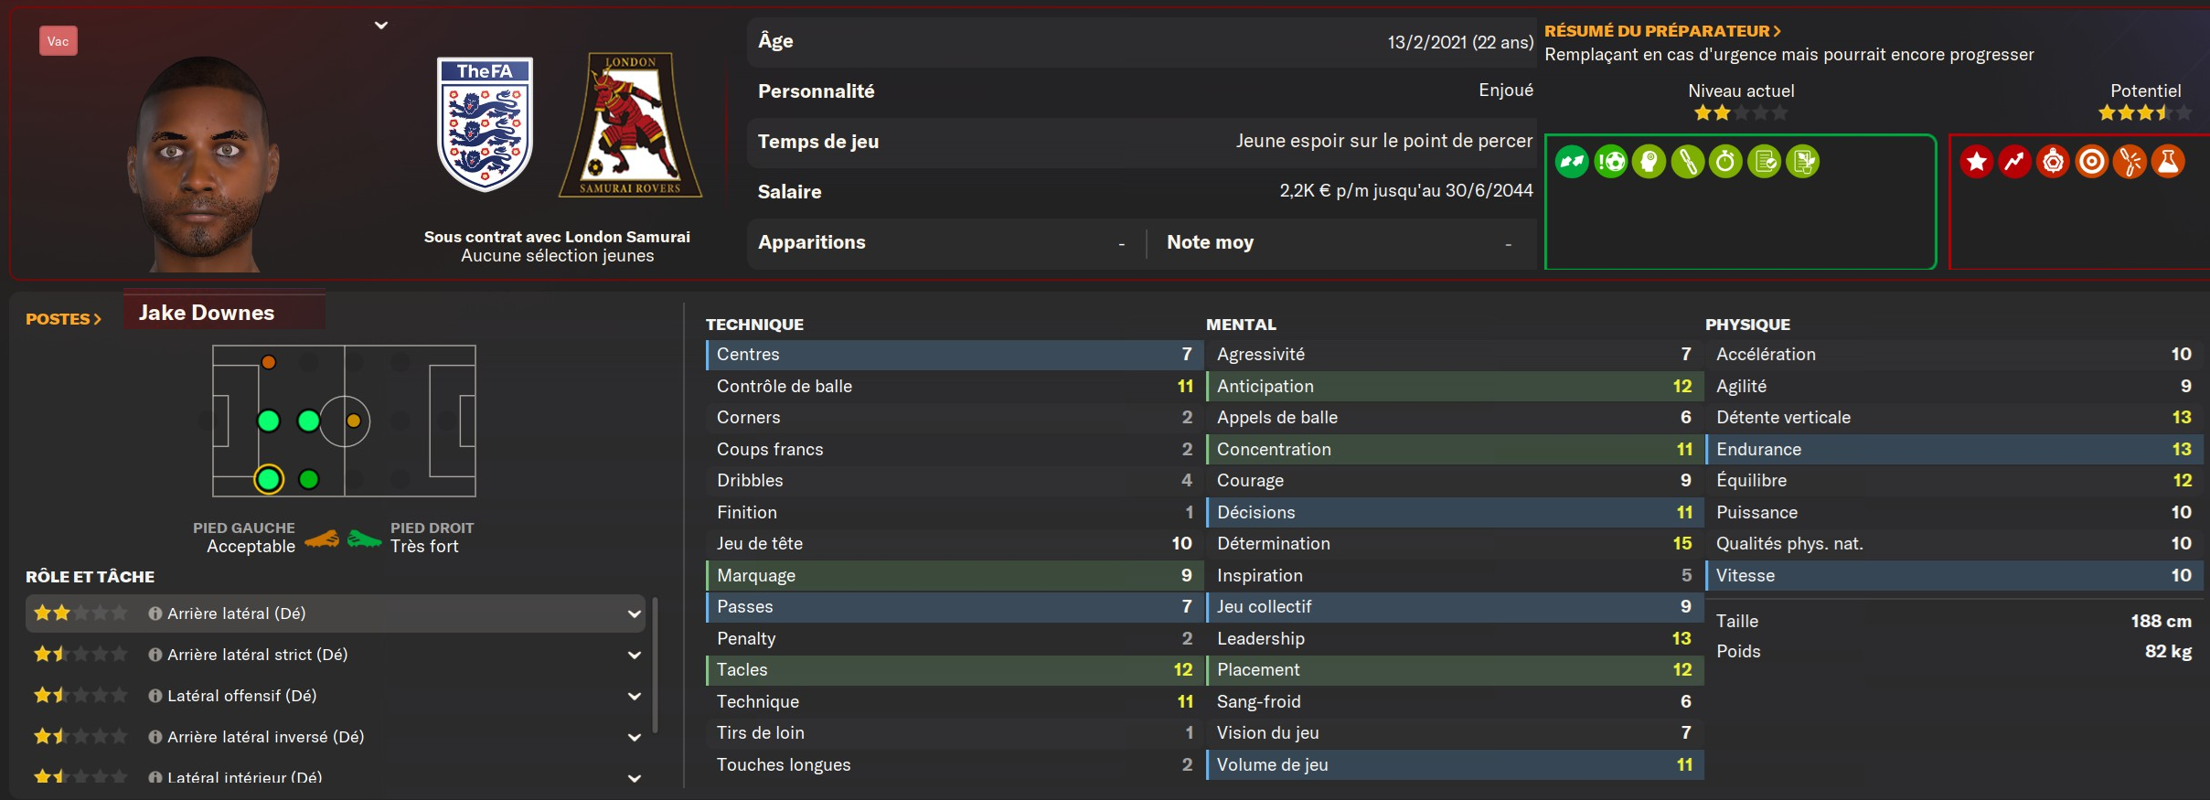This screenshot has height=800, width=2210.
Task: Open the POSTES section link
Action: click(x=63, y=319)
